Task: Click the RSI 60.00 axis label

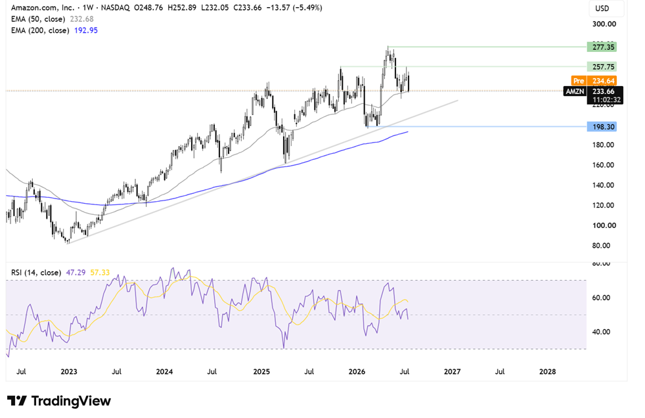Action: [x=600, y=298]
